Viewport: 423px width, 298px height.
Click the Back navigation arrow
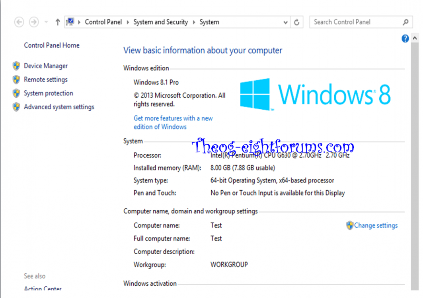pyautogui.click(x=19, y=22)
